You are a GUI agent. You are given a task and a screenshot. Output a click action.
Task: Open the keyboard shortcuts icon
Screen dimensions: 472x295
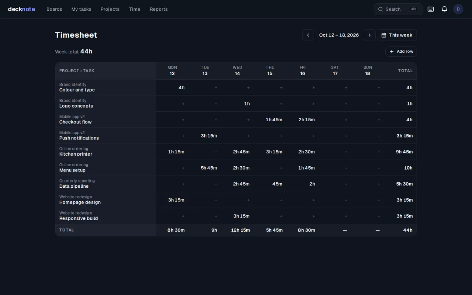pos(430,9)
